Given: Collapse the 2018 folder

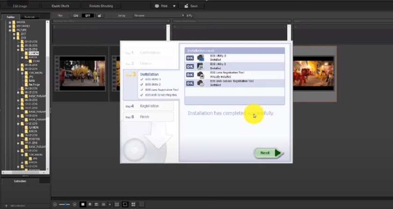Looking at the screenshot, I should pyautogui.click(x=14, y=38).
